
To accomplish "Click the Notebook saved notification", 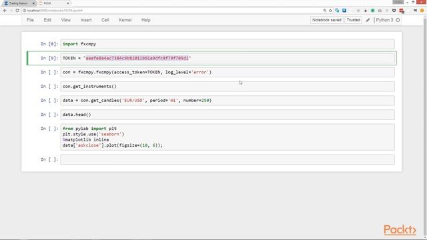I will pos(326,20).
